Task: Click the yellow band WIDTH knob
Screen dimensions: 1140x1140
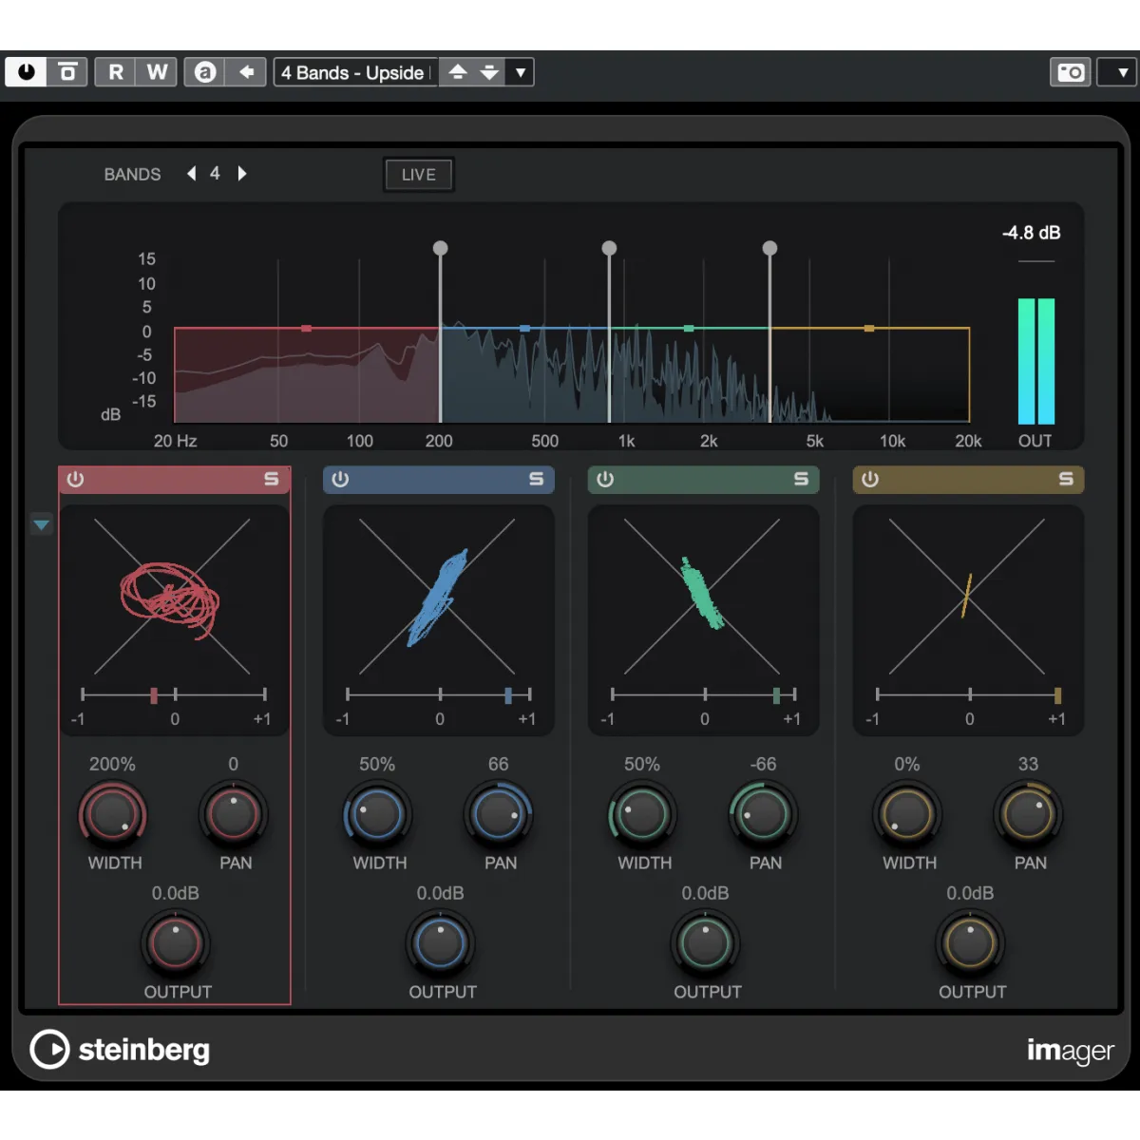Action: click(x=907, y=814)
